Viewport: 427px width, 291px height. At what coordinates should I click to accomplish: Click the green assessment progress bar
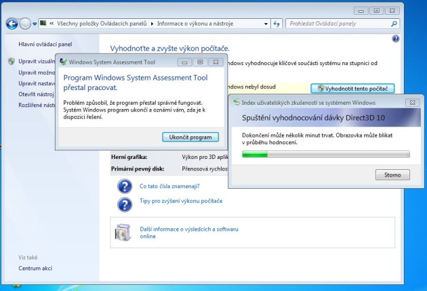click(326, 155)
